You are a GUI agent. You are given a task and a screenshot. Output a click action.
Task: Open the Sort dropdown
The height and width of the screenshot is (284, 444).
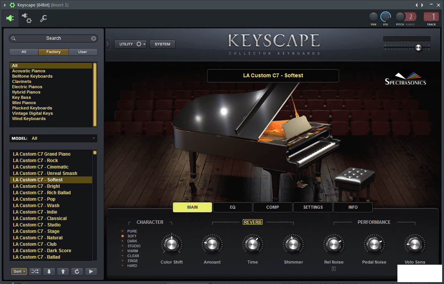coord(19,272)
